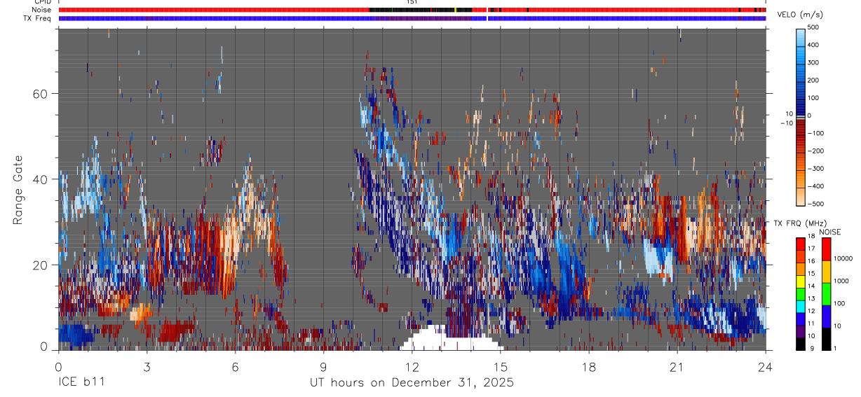Click the cyan 12 MHz segment of TX FRQ scale

800,305
